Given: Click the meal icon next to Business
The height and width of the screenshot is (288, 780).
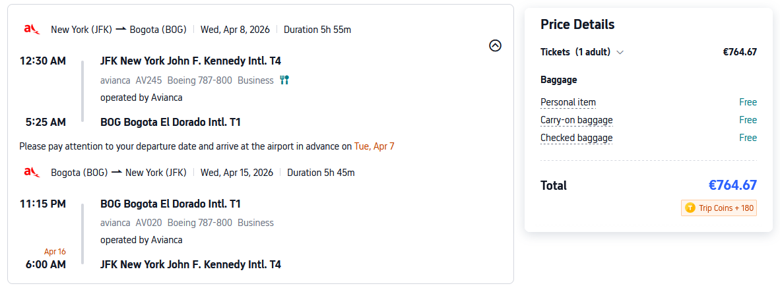Looking at the screenshot, I should 284,80.
